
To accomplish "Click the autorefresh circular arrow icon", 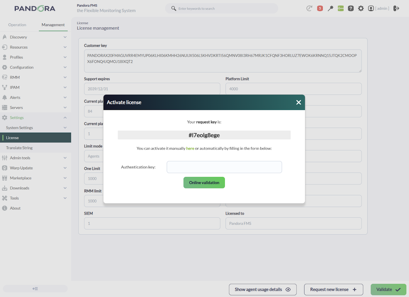I will [x=309, y=9].
